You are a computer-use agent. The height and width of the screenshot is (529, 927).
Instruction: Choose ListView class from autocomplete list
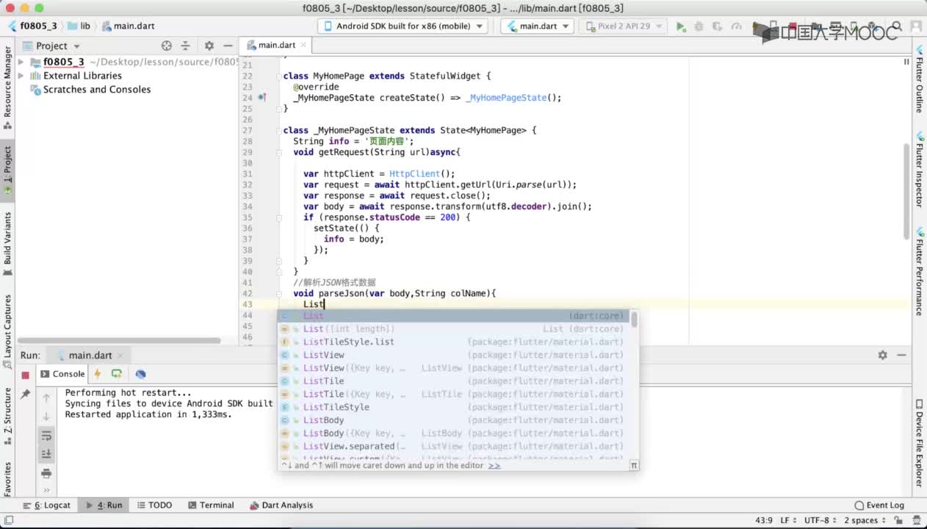452,355
